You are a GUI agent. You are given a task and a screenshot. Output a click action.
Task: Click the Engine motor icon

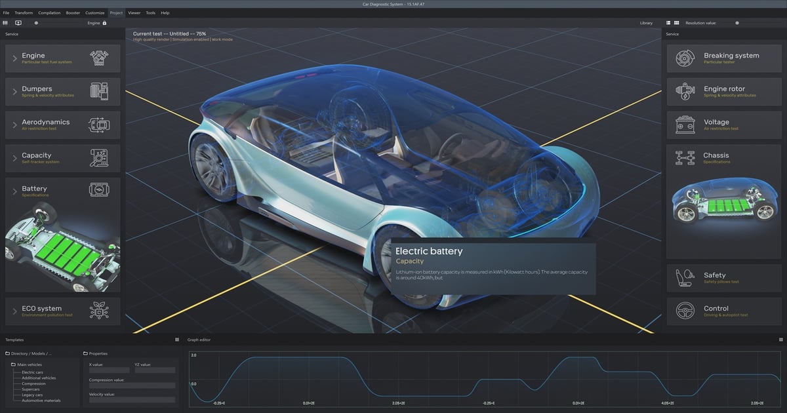click(99, 58)
